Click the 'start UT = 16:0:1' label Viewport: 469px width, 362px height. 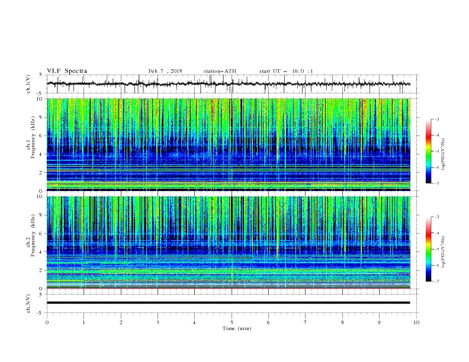pyautogui.click(x=286, y=71)
